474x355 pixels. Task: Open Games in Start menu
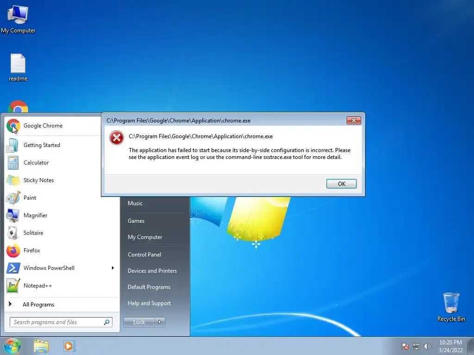(136, 221)
